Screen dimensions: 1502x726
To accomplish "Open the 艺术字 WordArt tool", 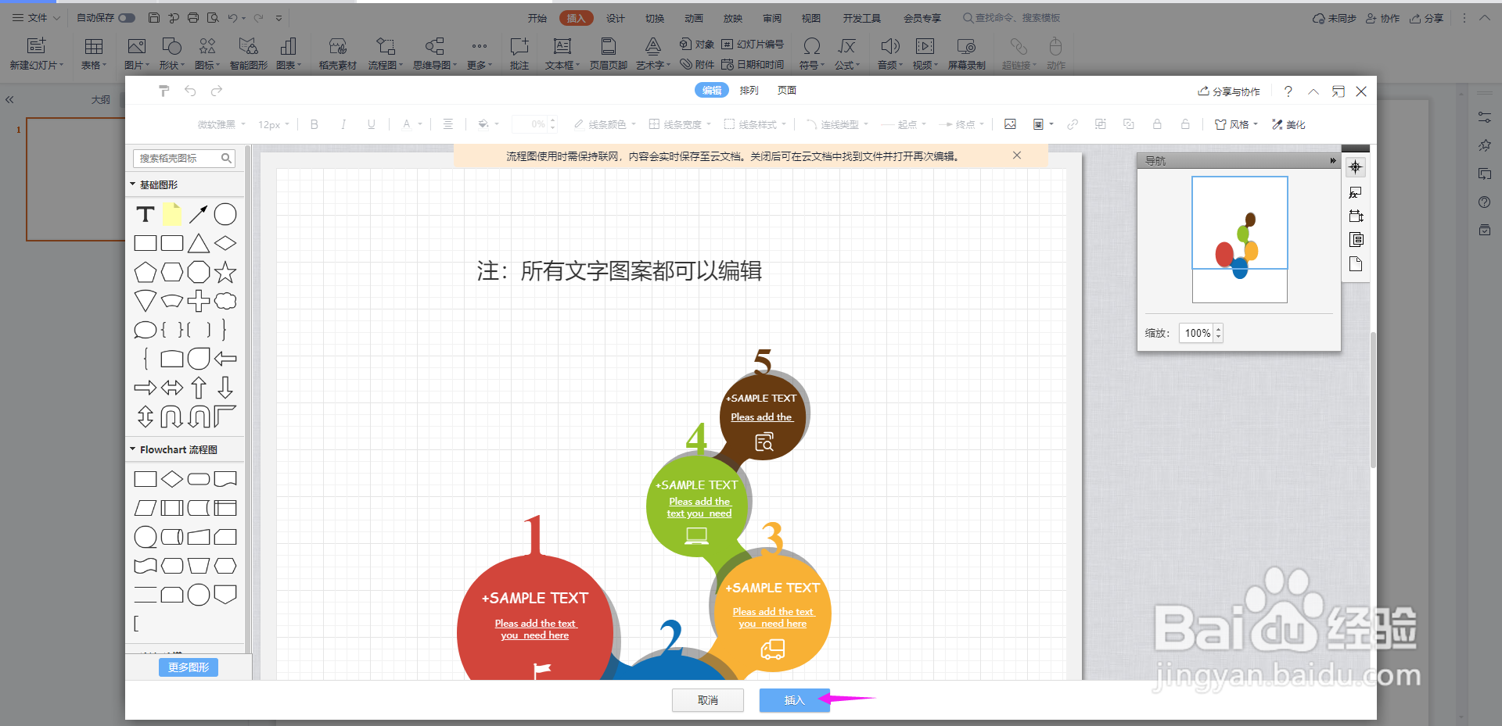I will click(652, 53).
